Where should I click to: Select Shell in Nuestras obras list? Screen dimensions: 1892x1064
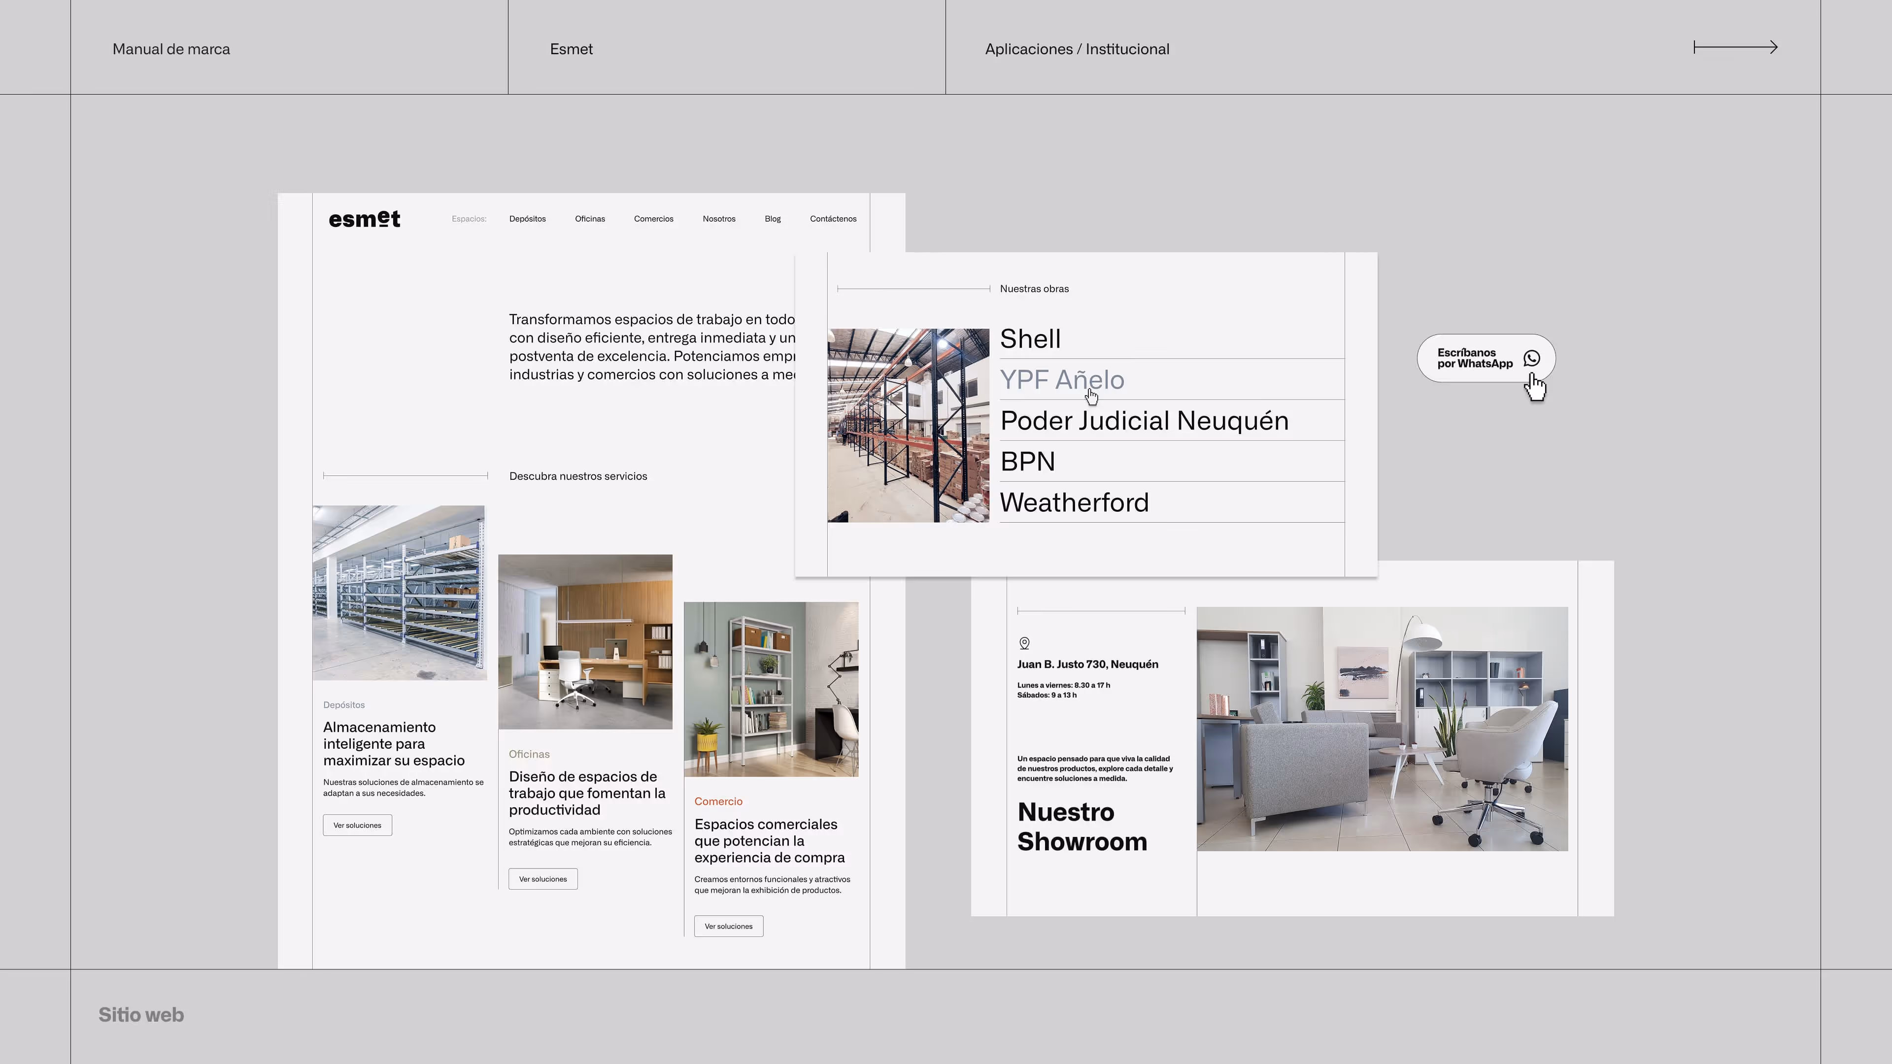pyautogui.click(x=1030, y=338)
